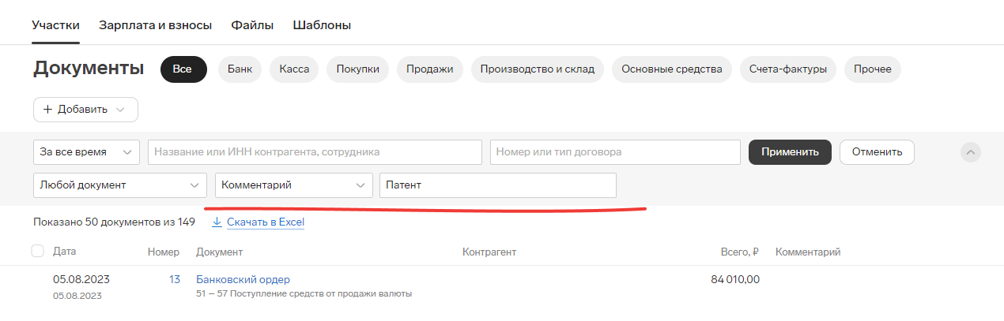Filter documents by Продажи
The width and height of the screenshot is (1004, 321).
tap(429, 69)
